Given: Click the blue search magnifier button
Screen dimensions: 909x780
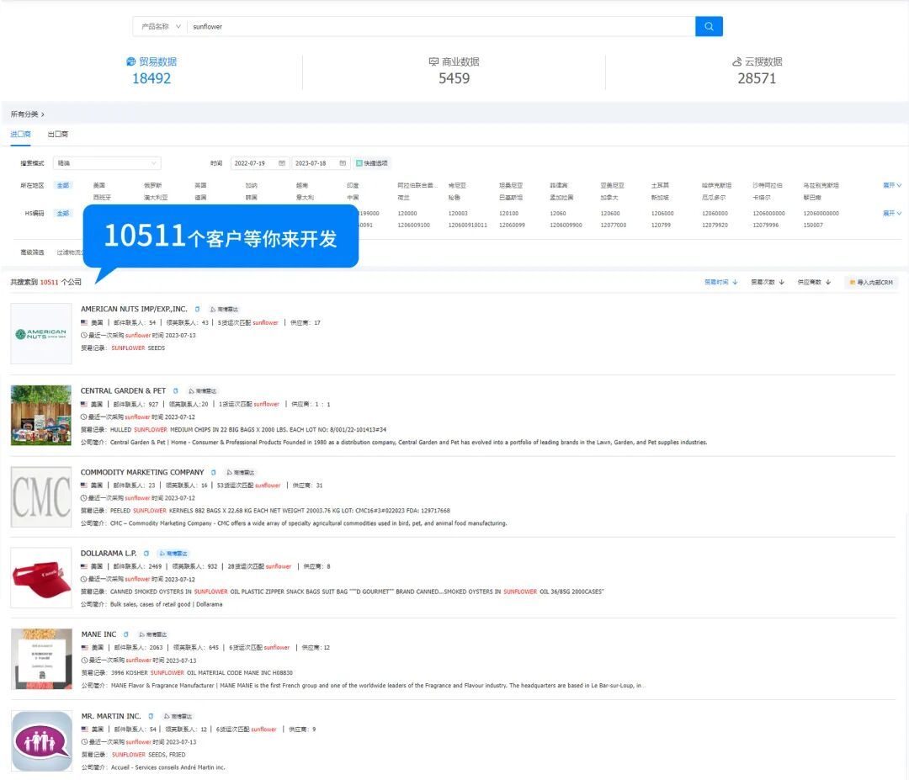Looking at the screenshot, I should [x=709, y=26].
